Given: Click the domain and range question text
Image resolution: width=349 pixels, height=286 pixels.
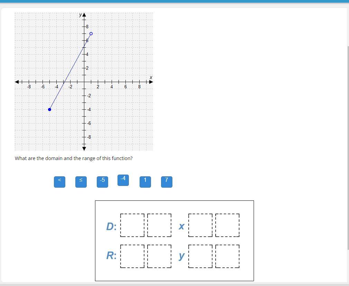Looking at the screenshot, I should pyautogui.click(x=74, y=158).
